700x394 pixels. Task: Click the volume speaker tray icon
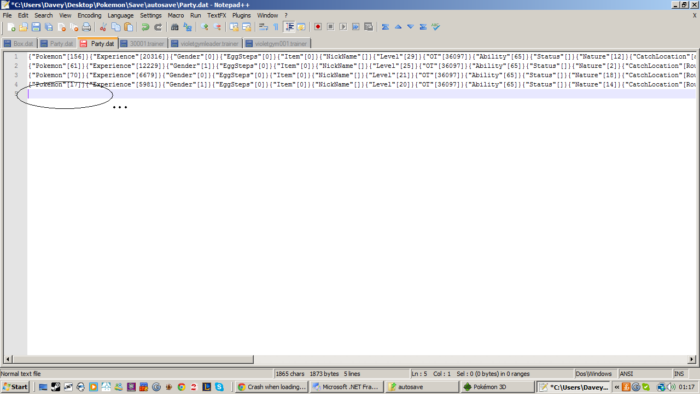click(x=670, y=387)
